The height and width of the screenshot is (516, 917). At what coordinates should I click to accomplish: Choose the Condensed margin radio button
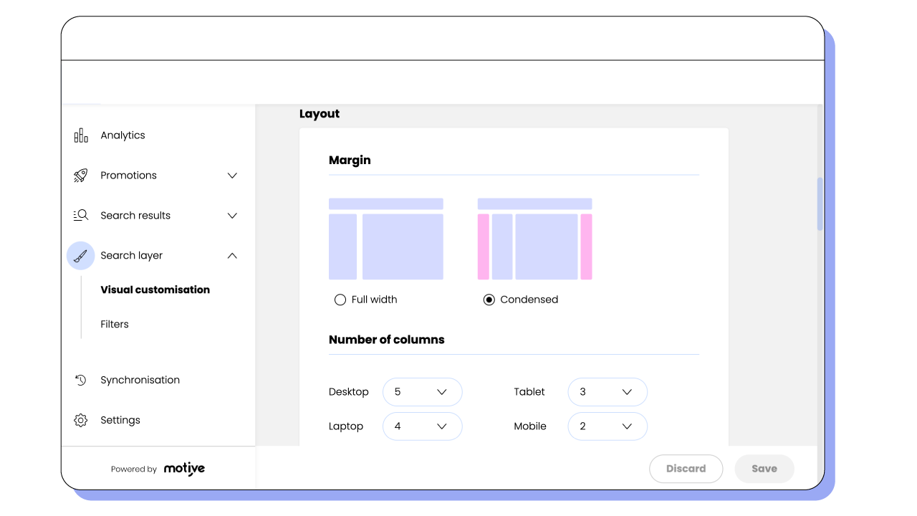(489, 300)
